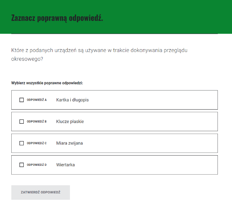Click the 'Kartka i długopis' answer text
Viewport: 232px width, 204px height.
point(72,100)
